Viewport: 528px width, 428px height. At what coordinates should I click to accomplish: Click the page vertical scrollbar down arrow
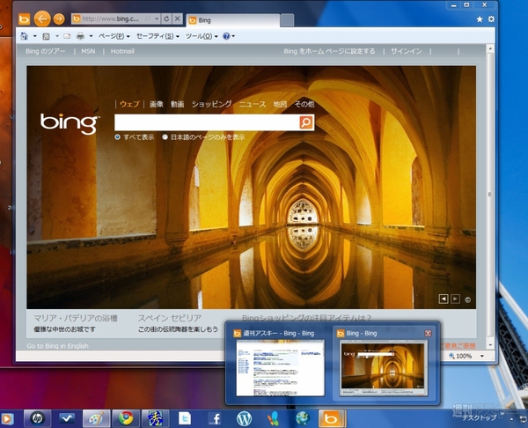(x=490, y=345)
